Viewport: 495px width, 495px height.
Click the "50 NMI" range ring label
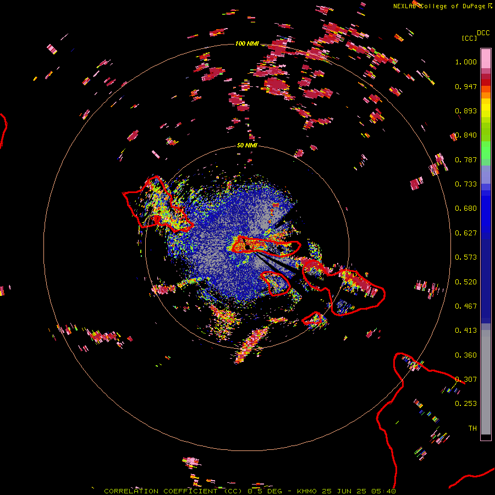tap(247, 146)
